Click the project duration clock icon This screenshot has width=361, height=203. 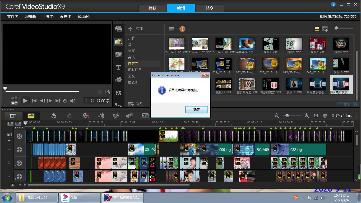coord(325,116)
